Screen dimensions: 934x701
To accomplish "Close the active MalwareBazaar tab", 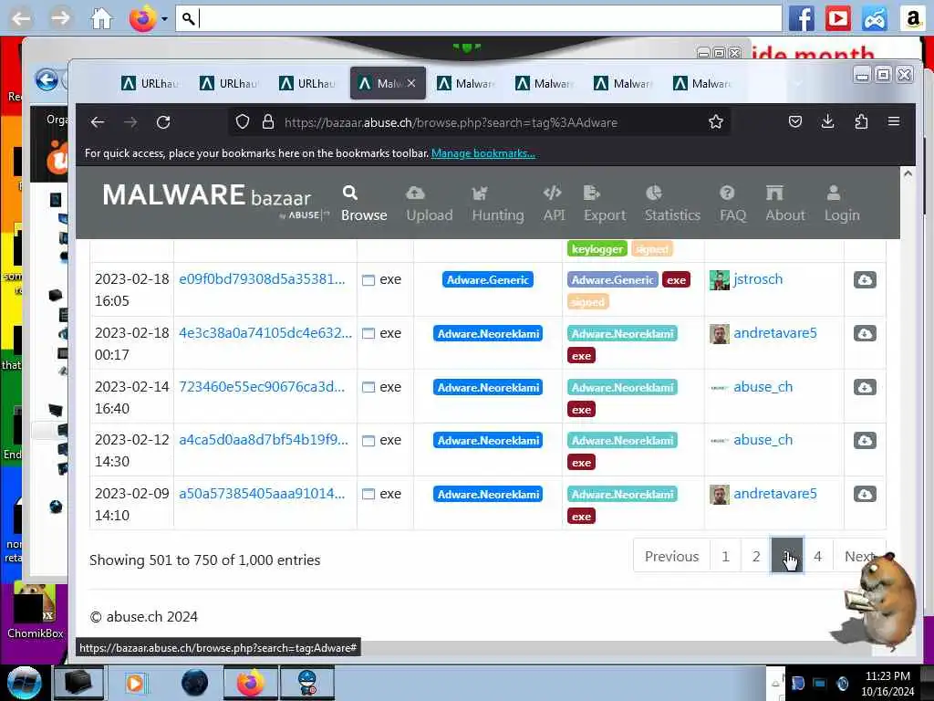I will coord(411,83).
